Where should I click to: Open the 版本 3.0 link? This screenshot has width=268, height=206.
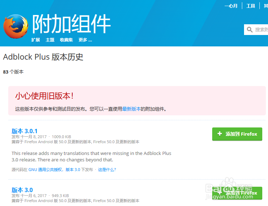point(22,190)
